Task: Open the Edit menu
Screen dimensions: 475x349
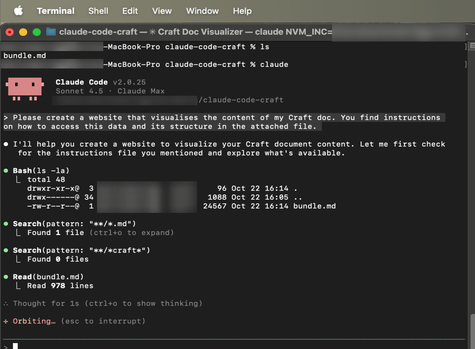Action: [x=130, y=11]
